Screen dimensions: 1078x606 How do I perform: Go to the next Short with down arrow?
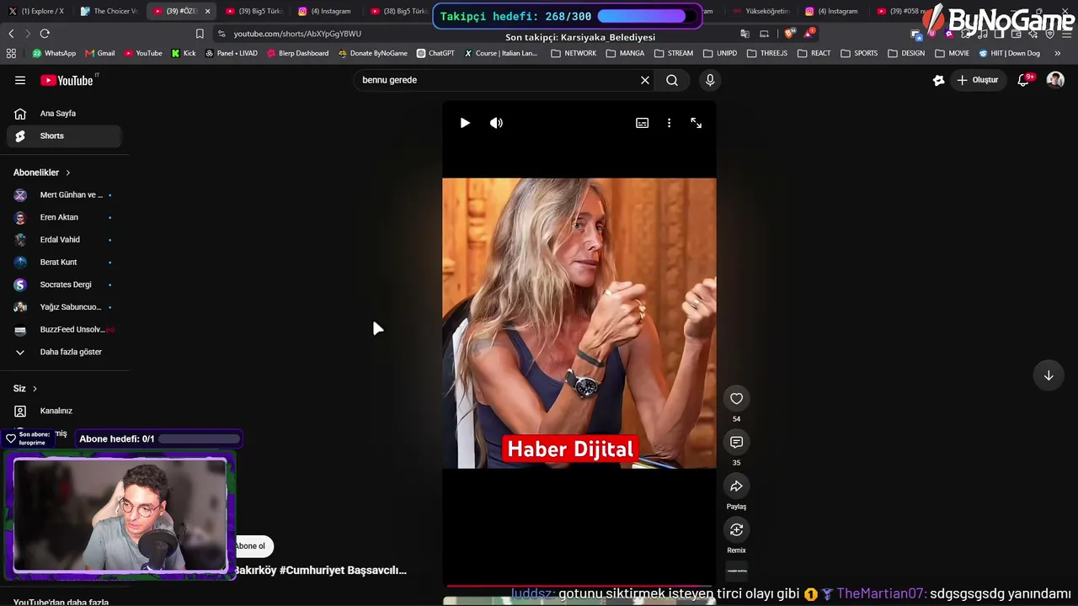[1049, 375]
